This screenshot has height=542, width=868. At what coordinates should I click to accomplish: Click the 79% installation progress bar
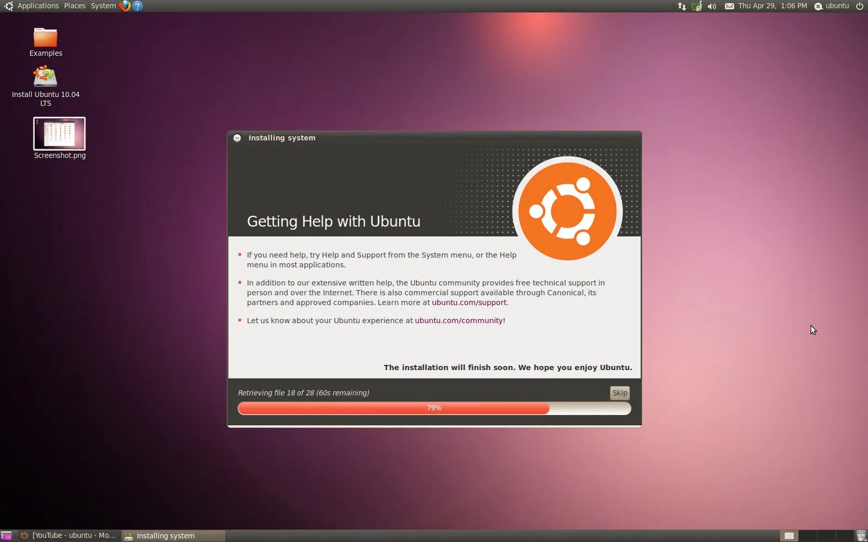[x=434, y=408]
